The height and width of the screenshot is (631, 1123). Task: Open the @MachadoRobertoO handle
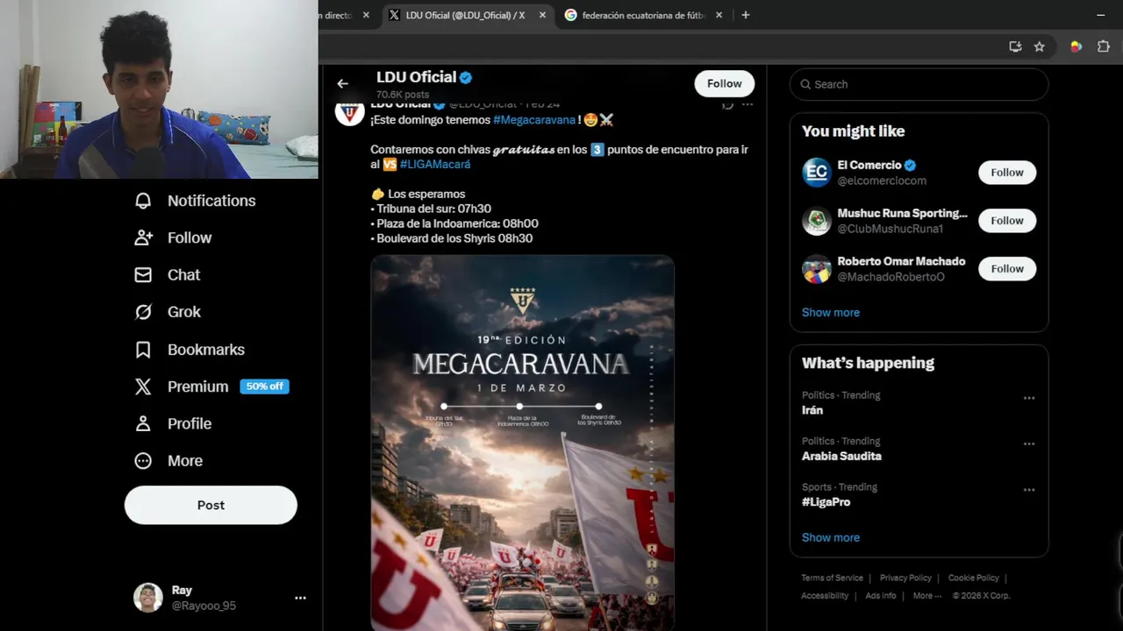[891, 277]
